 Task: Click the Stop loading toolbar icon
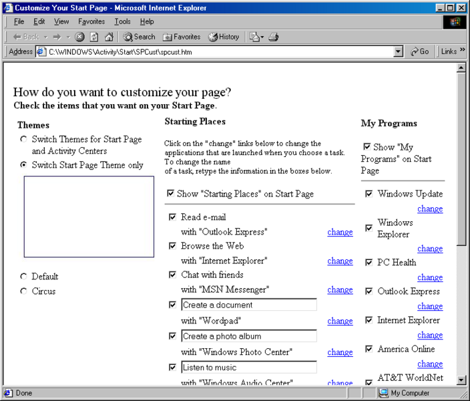pos(79,37)
